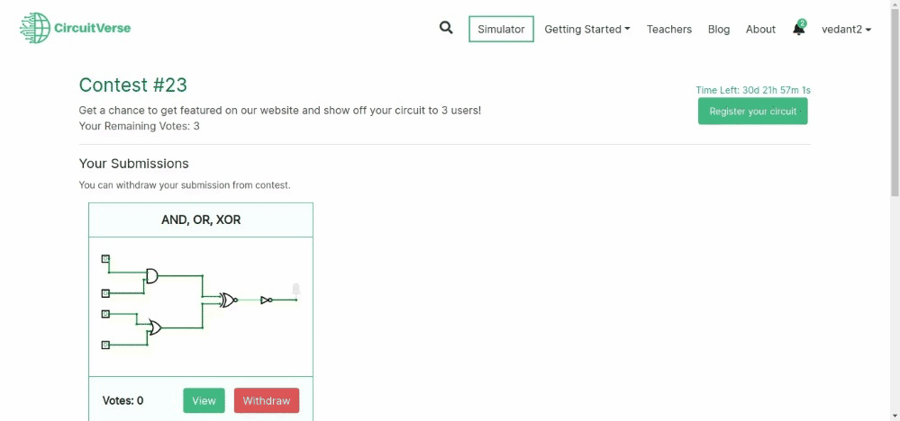Open the notifications bell

(798, 29)
